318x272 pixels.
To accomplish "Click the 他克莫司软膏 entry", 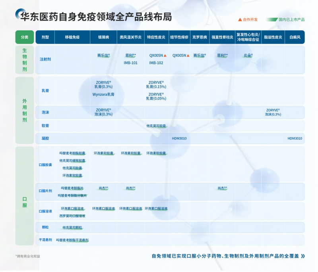I will [156, 126].
